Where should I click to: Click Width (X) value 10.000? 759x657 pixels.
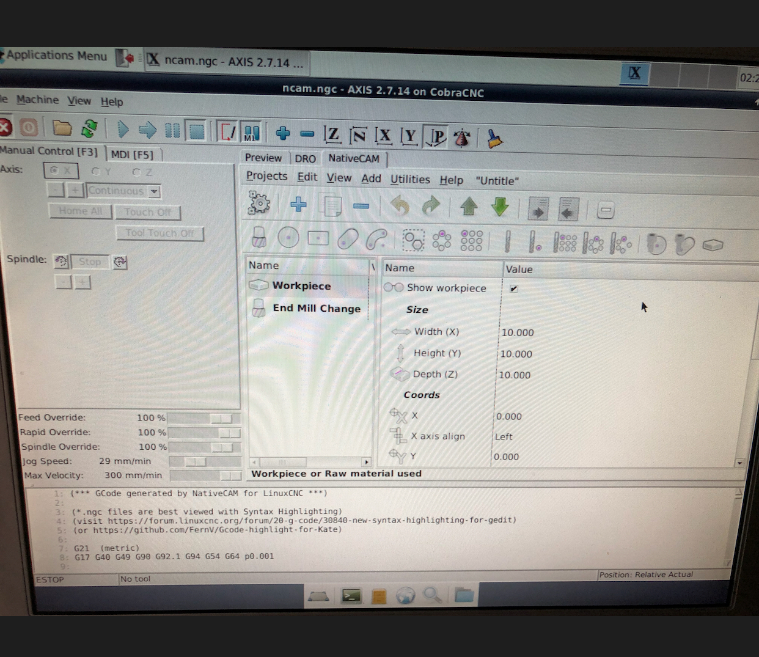(518, 332)
